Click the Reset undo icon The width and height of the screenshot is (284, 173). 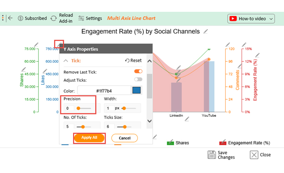coord(127,60)
